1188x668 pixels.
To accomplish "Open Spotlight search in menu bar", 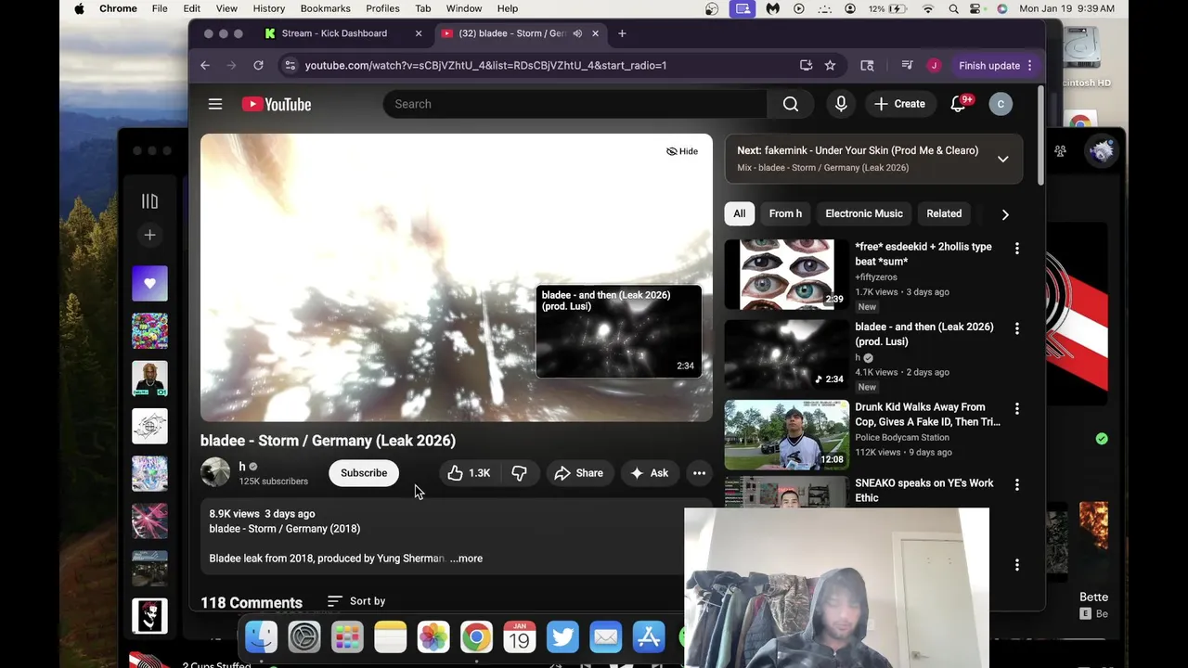I will [953, 8].
